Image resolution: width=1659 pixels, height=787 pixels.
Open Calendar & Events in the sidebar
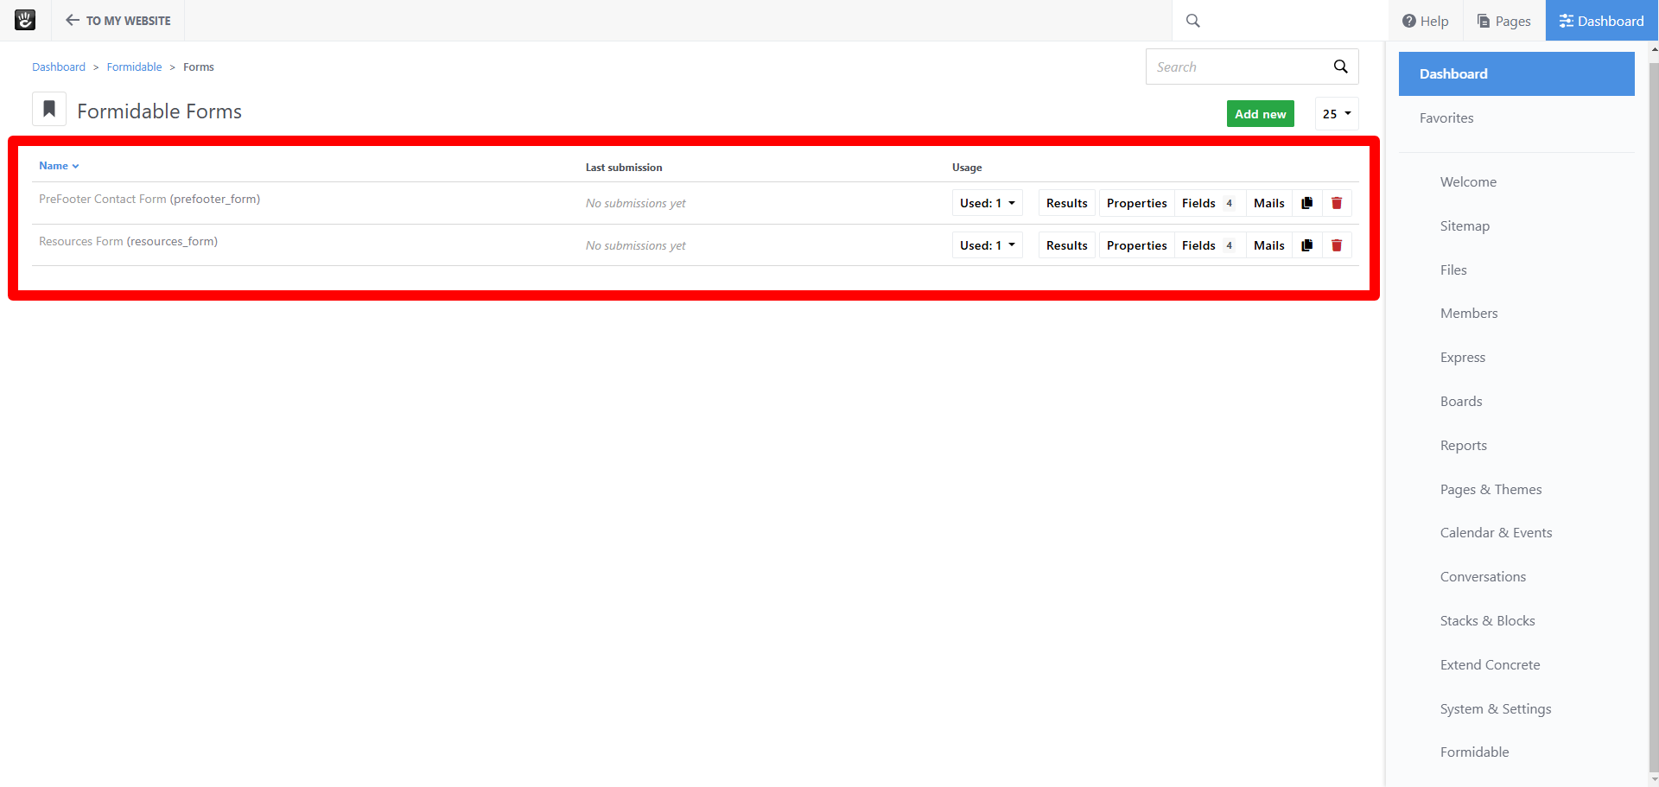pos(1496,532)
